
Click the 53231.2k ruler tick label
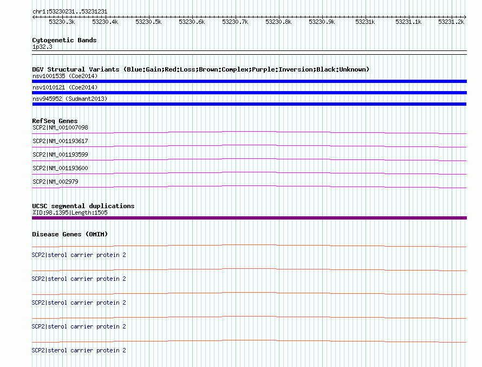click(x=451, y=22)
